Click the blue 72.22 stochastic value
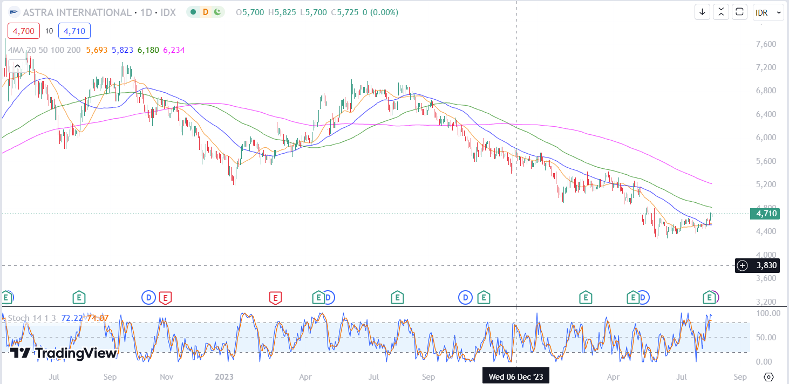This screenshot has height=384, width=789. pos(71,318)
